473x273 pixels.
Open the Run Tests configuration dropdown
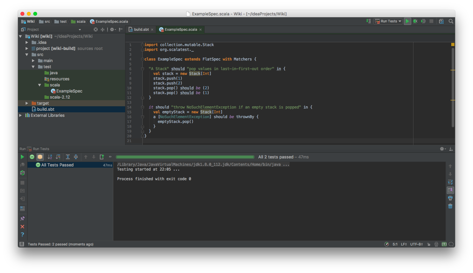(388, 21)
